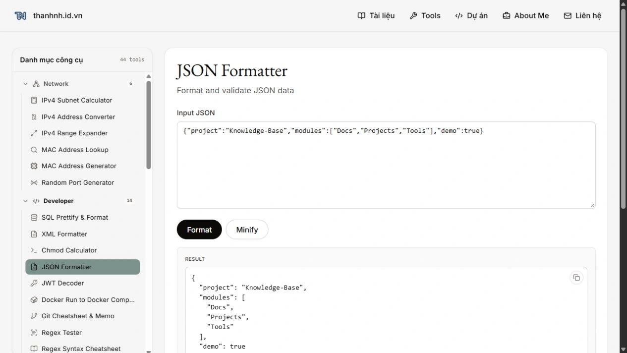The image size is (627, 353).
Task: Click the JSON Formatter file icon
Action: 34,267
